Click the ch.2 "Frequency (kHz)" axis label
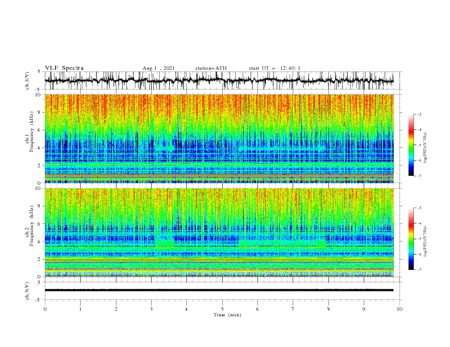Screen dimensions: 450x347 click(32, 225)
